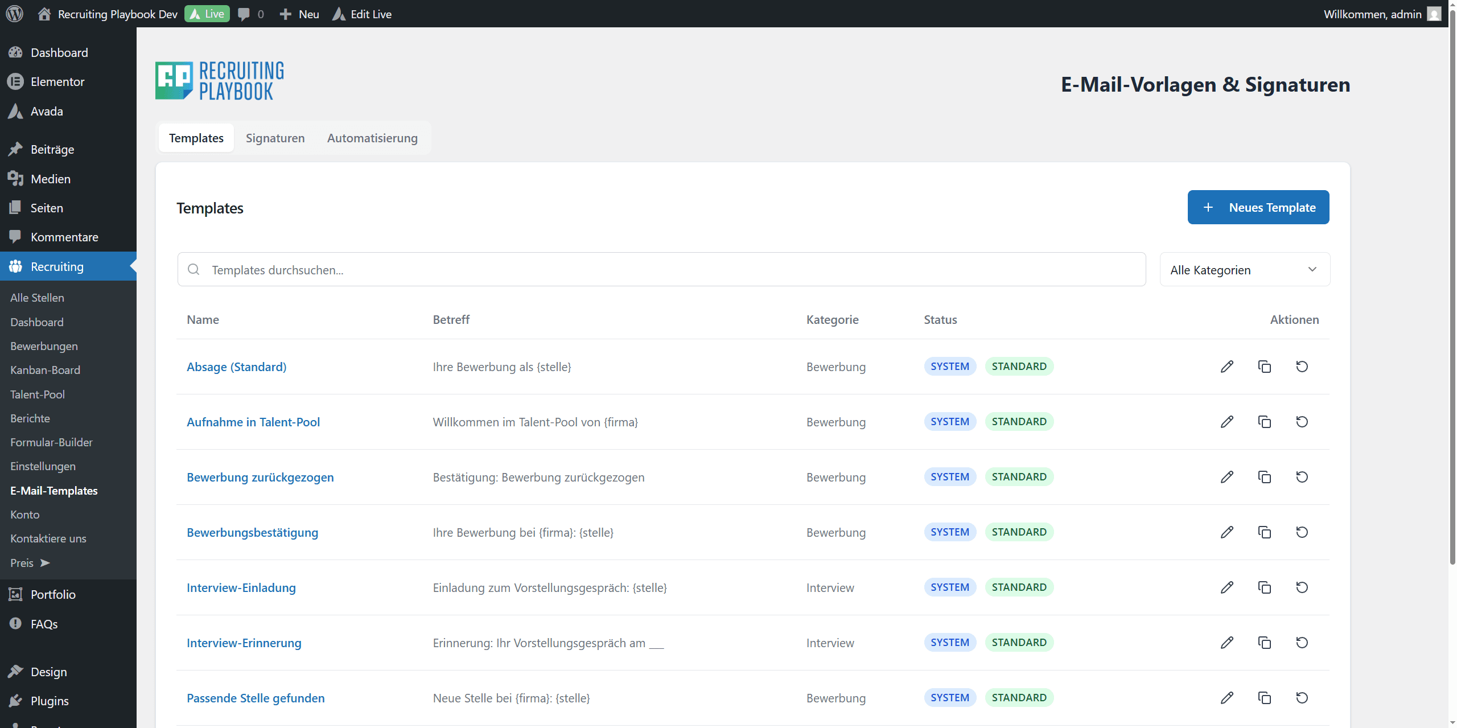This screenshot has height=728, width=1457.
Task: Create a Neues Template
Action: [x=1258, y=207]
